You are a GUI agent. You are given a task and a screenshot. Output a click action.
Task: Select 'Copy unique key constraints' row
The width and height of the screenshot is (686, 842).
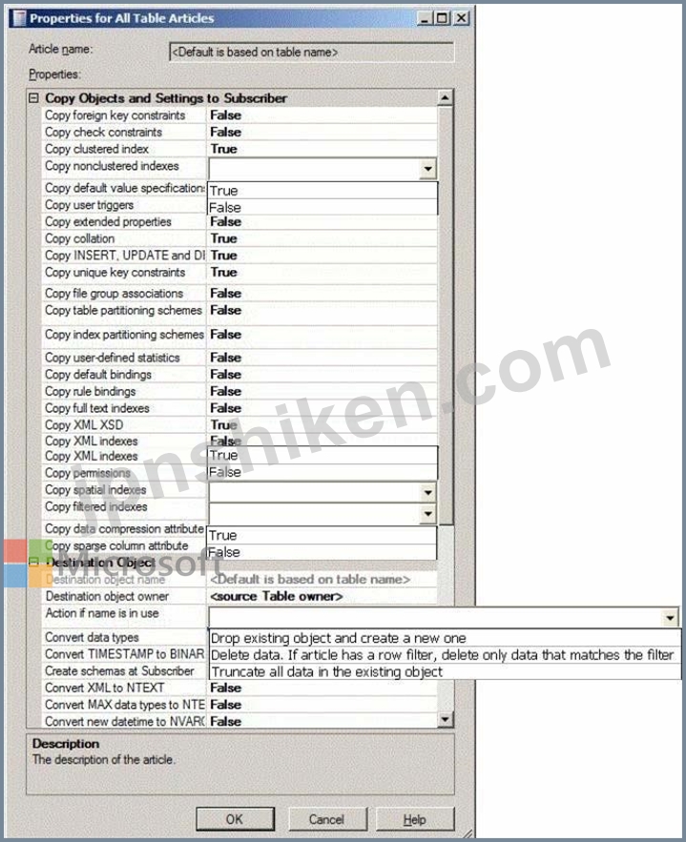pos(239,273)
